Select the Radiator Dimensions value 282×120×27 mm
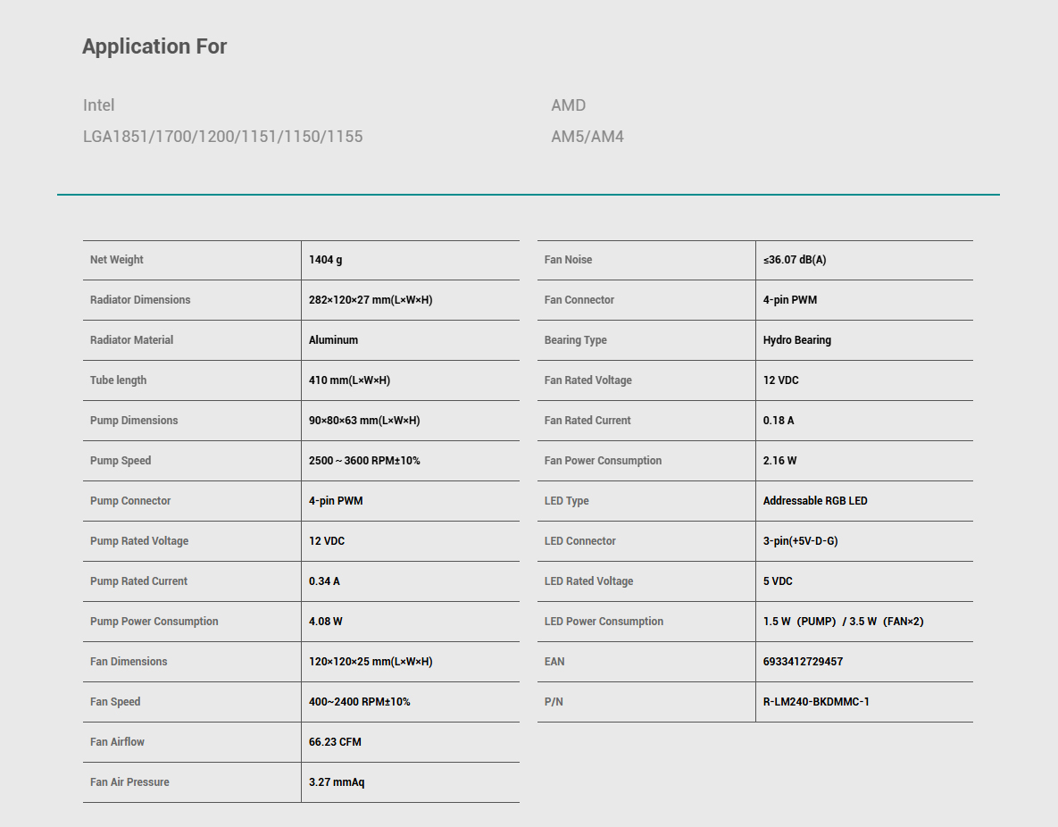The width and height of the screenshot is (1058, 827). tap(371, 300)
